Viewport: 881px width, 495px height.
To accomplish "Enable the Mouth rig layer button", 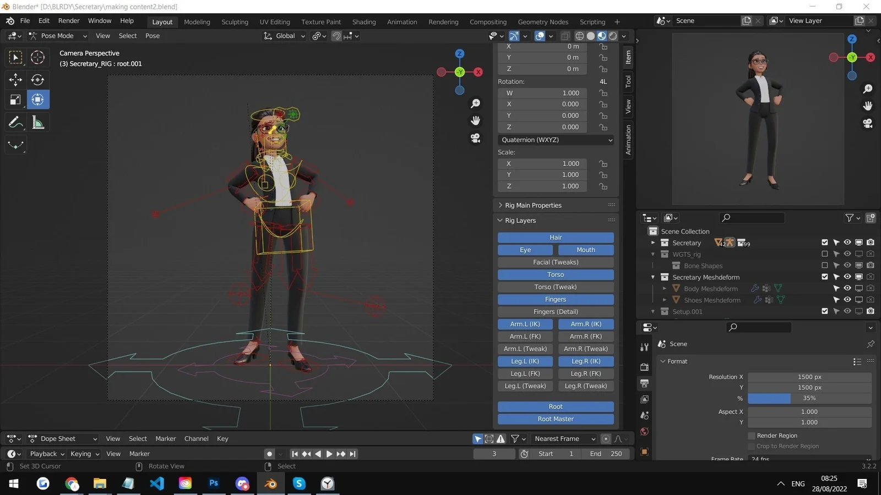I will (x=585, y=249).
